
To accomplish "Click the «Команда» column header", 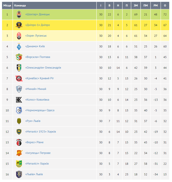I will 20,6.
